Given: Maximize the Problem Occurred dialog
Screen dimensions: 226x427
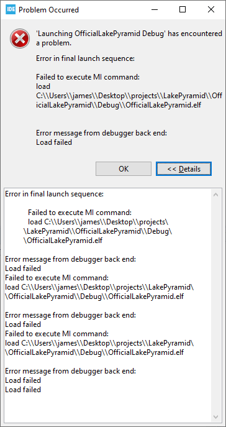Looking at the screenshot, I should 183,10.
